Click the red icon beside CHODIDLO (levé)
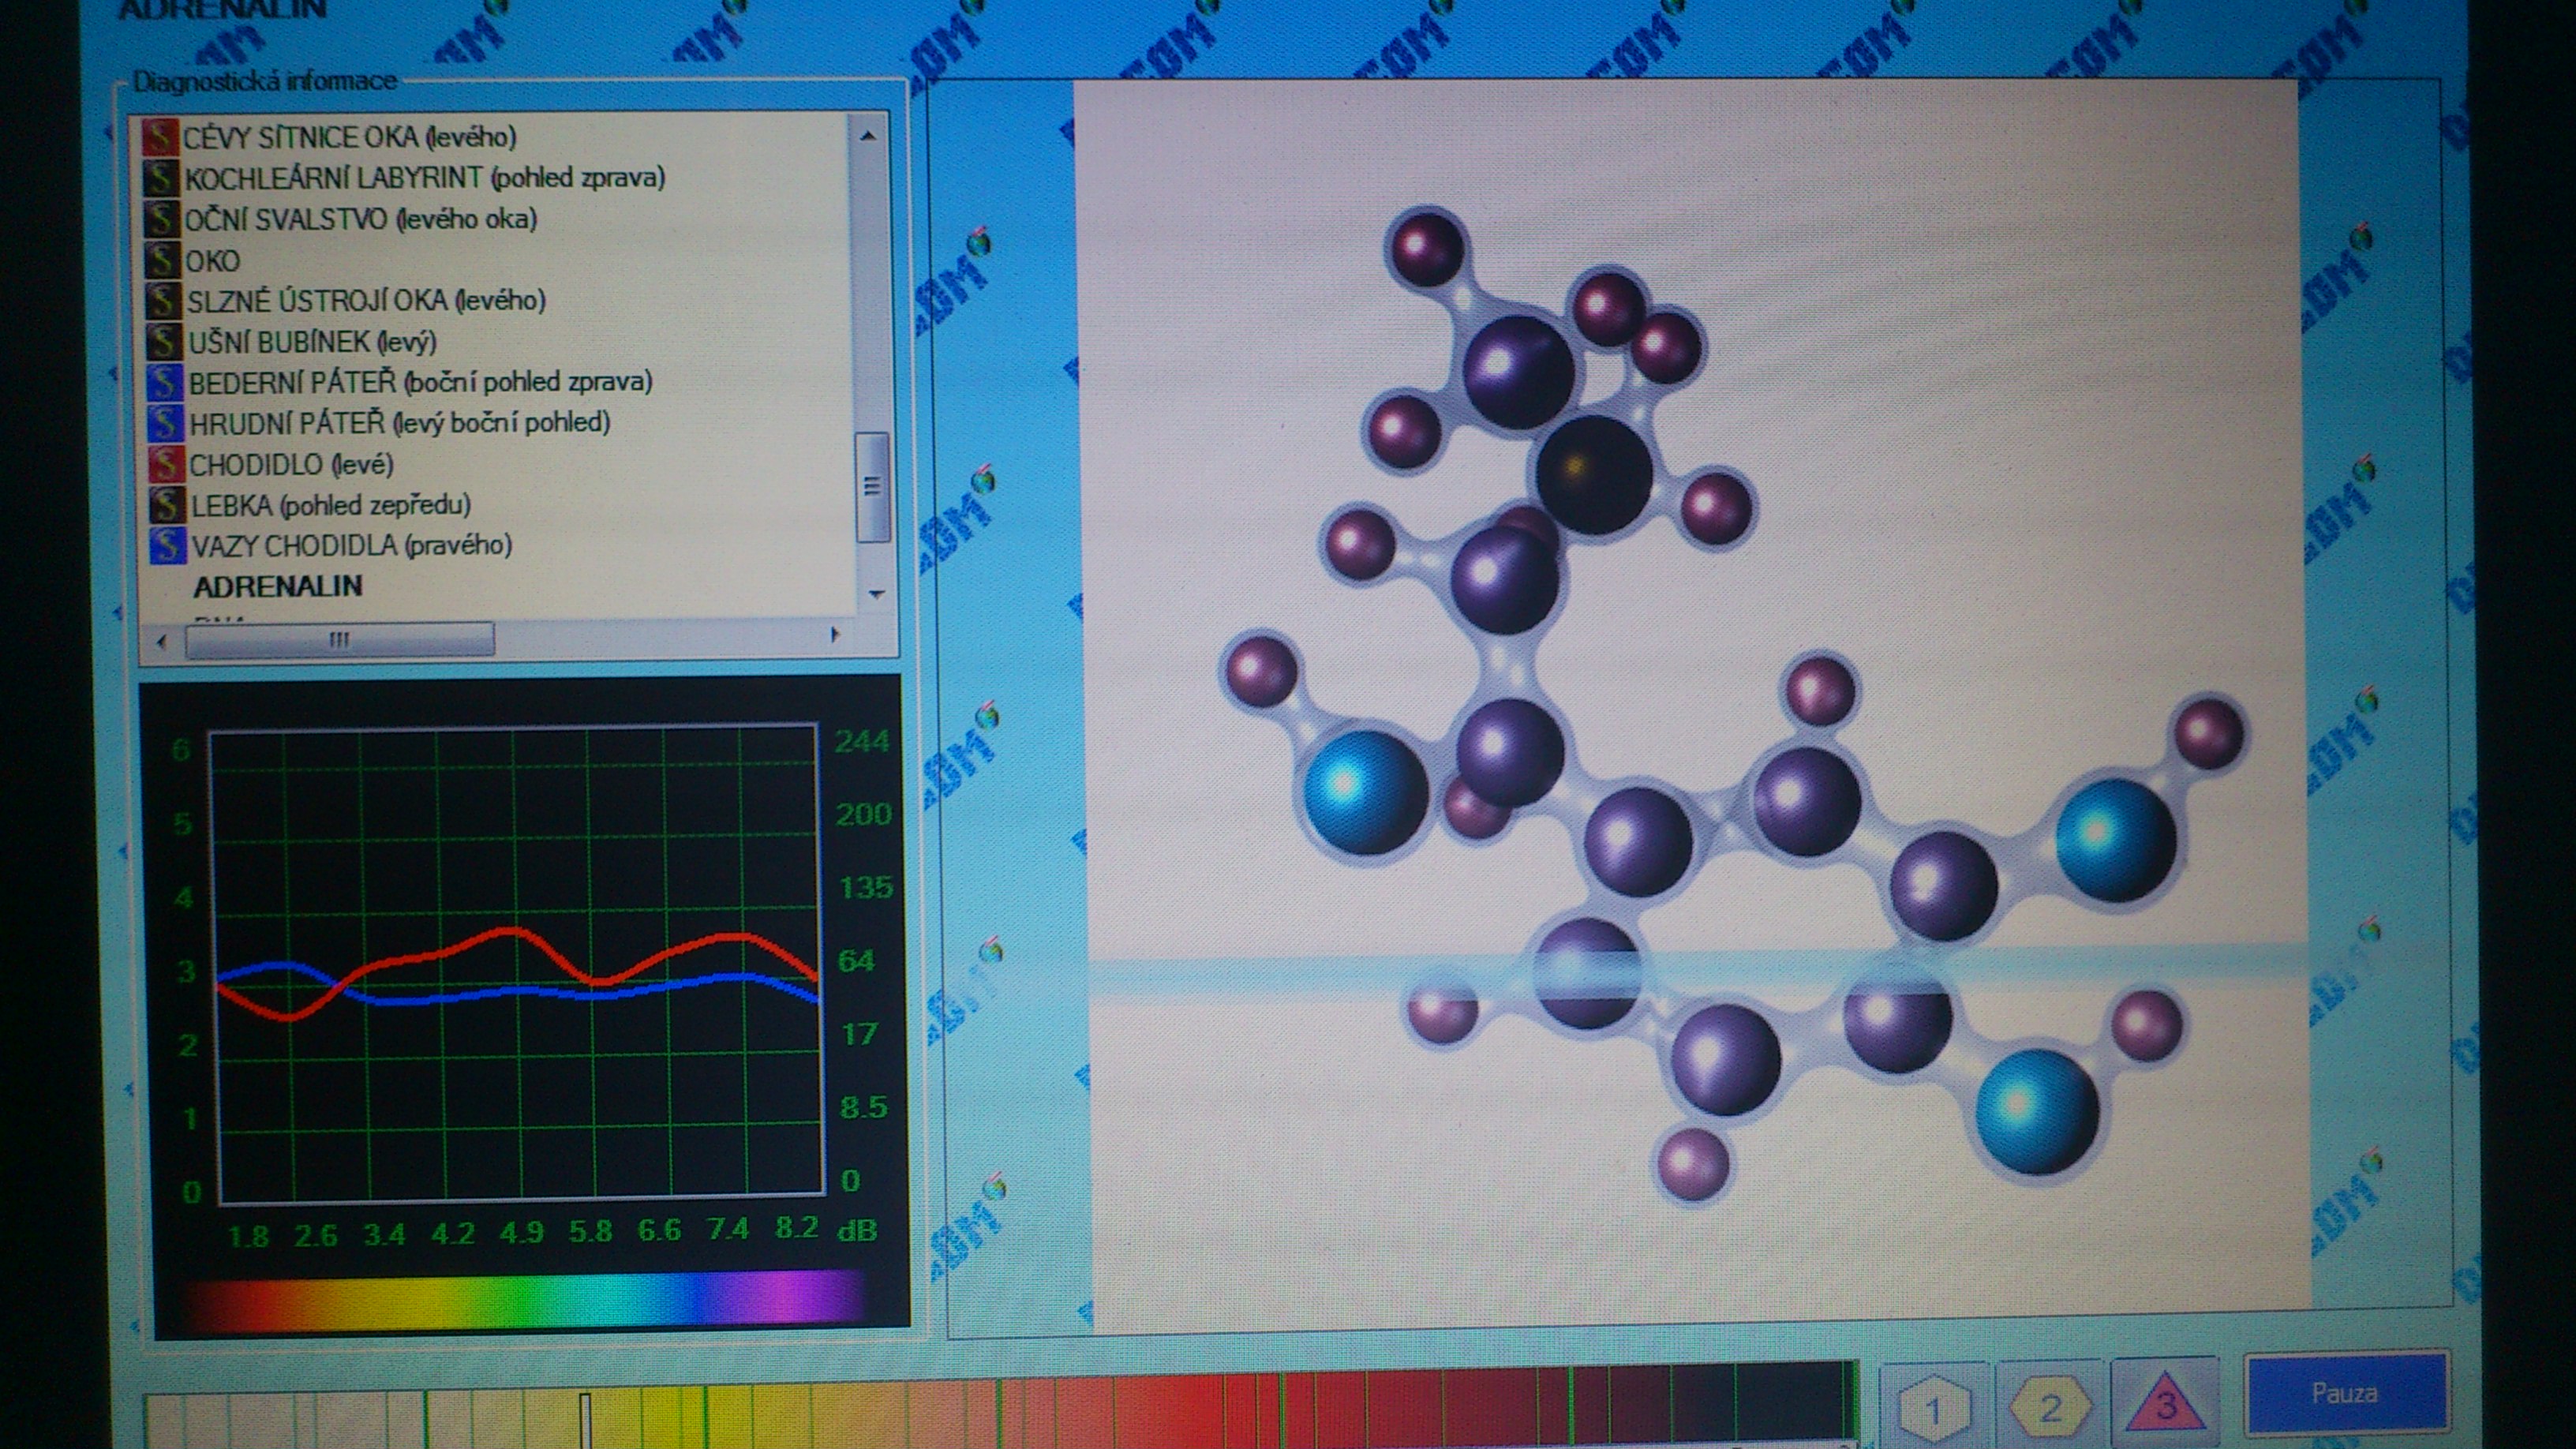This screenshot has width=2576, height=1449. pos(166,463)
